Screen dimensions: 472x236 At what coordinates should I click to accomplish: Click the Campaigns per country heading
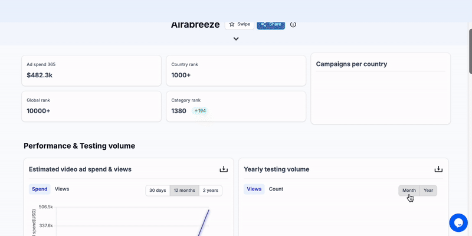[x=352, y=64]
